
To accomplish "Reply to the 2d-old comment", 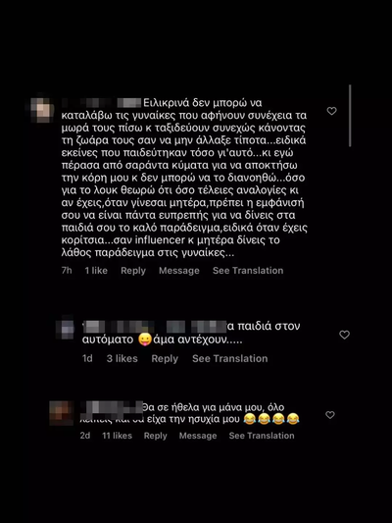I will pyautogui.click(x=156, y=436).
